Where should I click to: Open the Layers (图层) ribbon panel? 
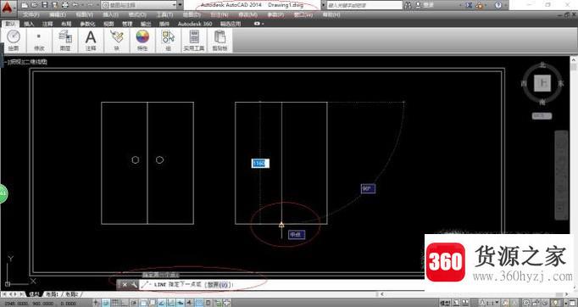(65, 40)
